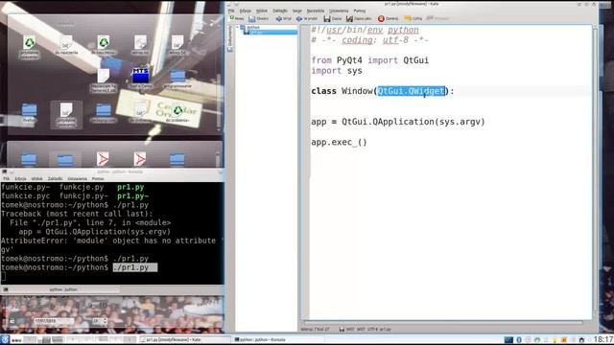The height and width of the screenshot is (345, 614).
Task: Open the Narzędzia menu in Kate
Action: (x=316, y=11)
